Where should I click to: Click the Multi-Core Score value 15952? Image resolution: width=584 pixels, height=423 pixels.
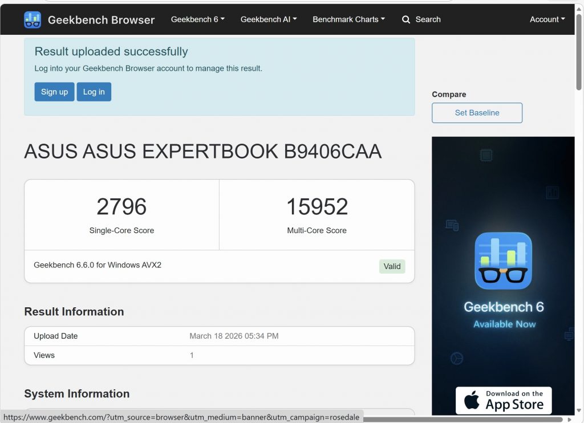pyautogui.click(x=317, y=207)
